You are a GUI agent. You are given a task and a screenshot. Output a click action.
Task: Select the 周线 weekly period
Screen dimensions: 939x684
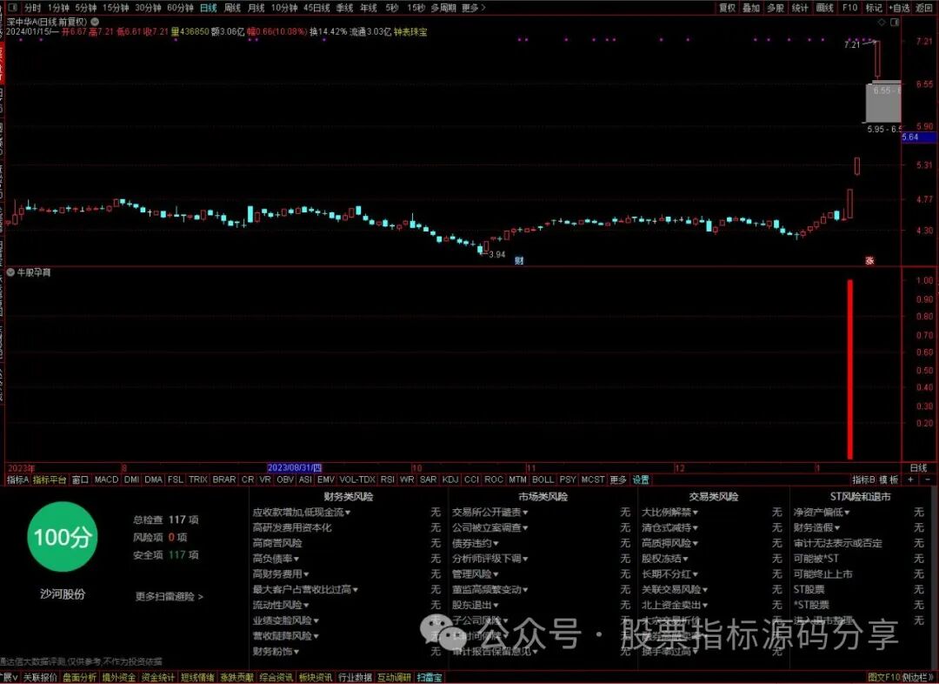tap(232, 8)
